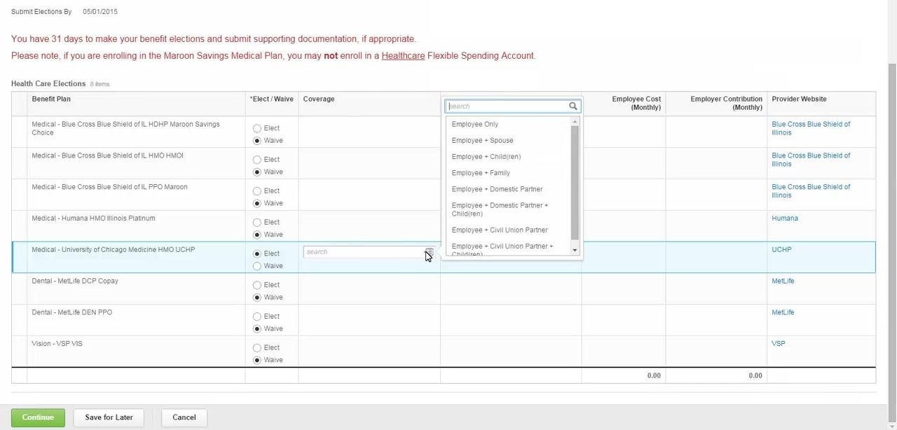897x430 pixels.
Task: Open Blue Cross link for HMO HMOI row
Action: (811, 160)
